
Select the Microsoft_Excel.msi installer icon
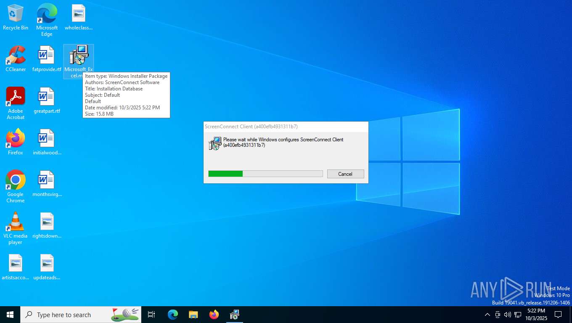79,61
